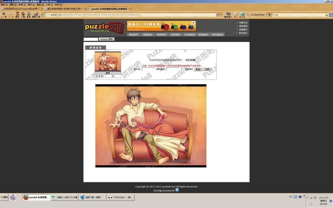Click the 报错建议 link

coord(243,30)
